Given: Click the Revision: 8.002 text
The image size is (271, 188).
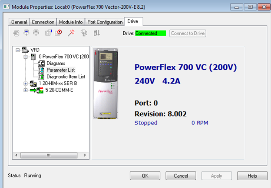Looking at the screenshot, I should 161,114.
